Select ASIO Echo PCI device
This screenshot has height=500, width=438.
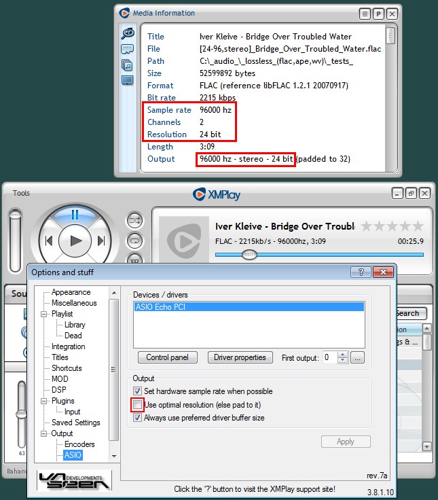tap(249, 307)
